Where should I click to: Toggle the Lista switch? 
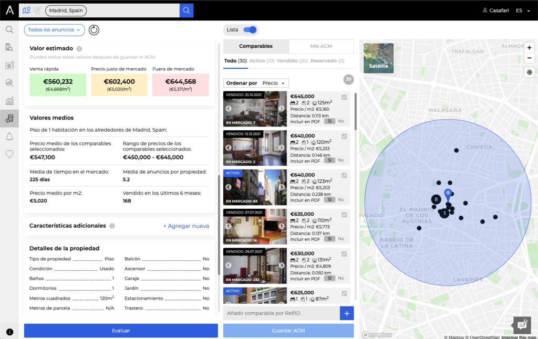[250, 30]
